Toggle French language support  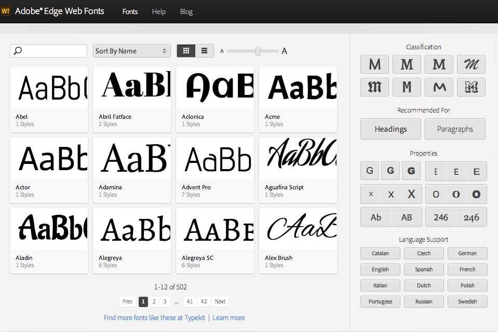pos(467,269)
